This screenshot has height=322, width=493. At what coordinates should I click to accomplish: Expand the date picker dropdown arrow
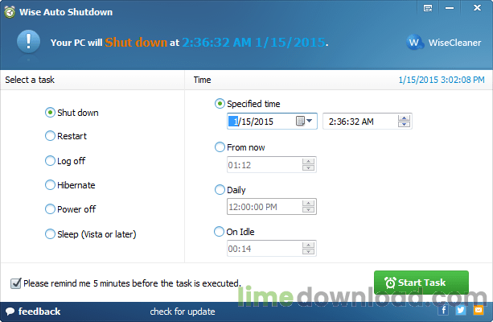(310, 121)
